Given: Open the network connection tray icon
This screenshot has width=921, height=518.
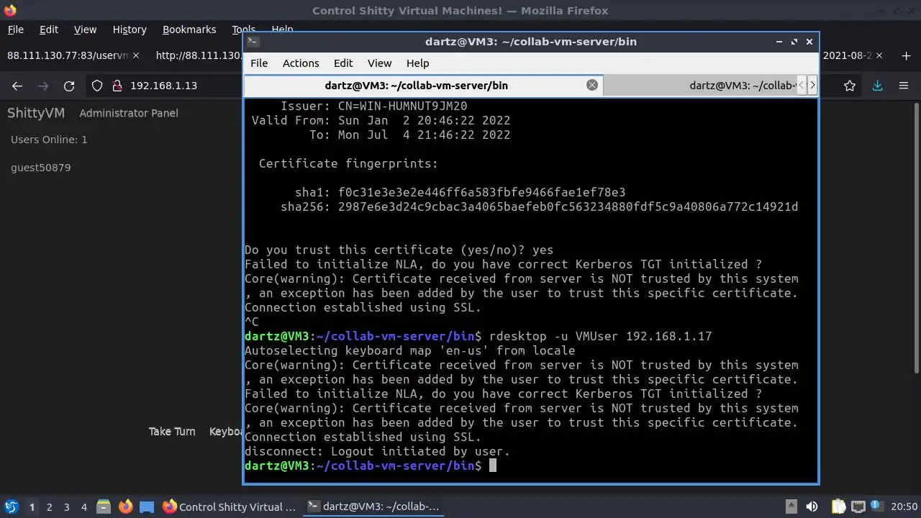Looking at the screenshot, I should click(x=858, y=506).
